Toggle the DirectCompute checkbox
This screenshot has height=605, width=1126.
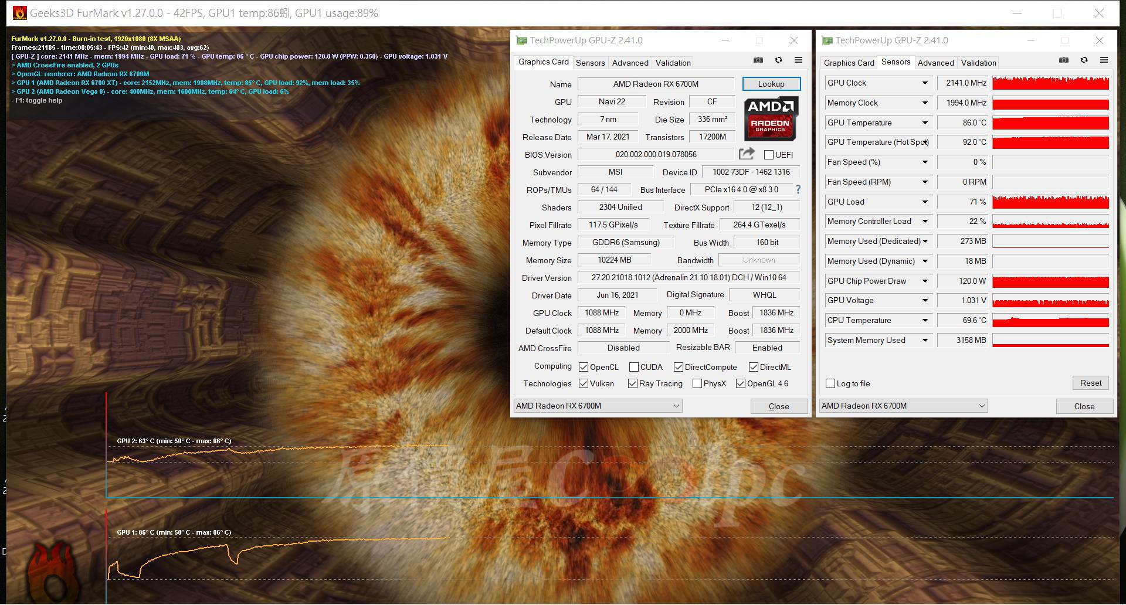679,367
